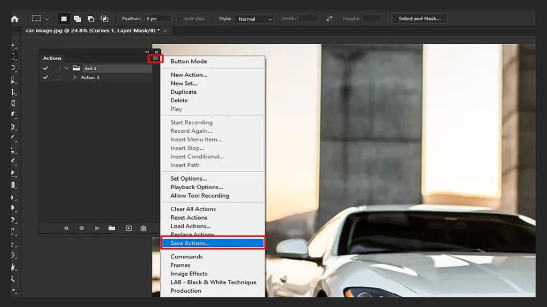Select the Frame tool in the toolbar

point(13,103)
